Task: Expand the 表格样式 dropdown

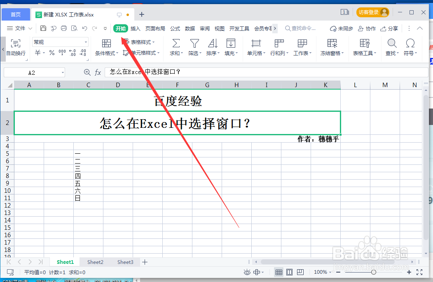Action: [x=154, y=42]
